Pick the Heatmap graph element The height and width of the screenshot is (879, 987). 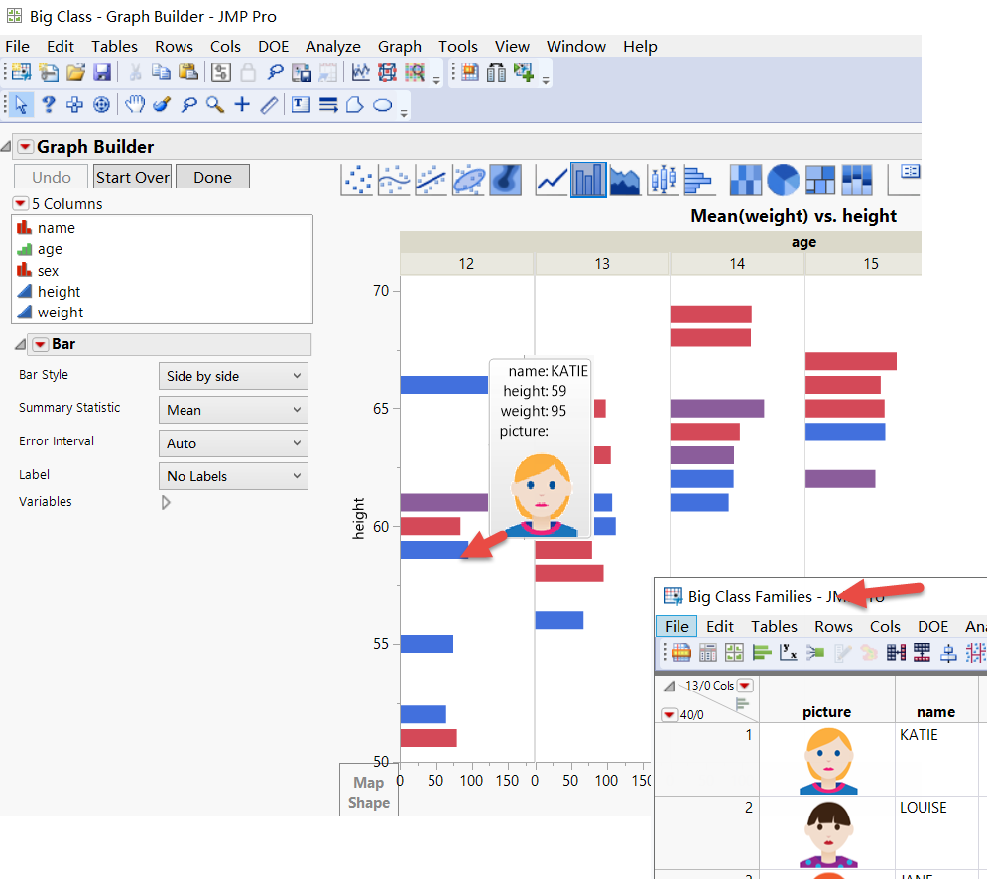coord(745,180)
